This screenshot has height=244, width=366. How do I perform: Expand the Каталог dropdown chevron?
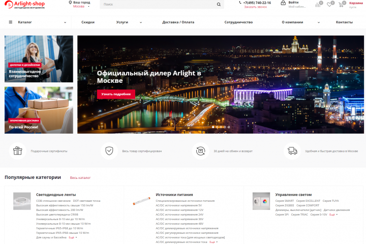(x=65, y=22)
